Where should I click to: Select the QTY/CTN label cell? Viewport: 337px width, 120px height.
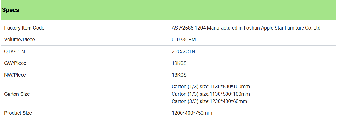click(84, 52)
